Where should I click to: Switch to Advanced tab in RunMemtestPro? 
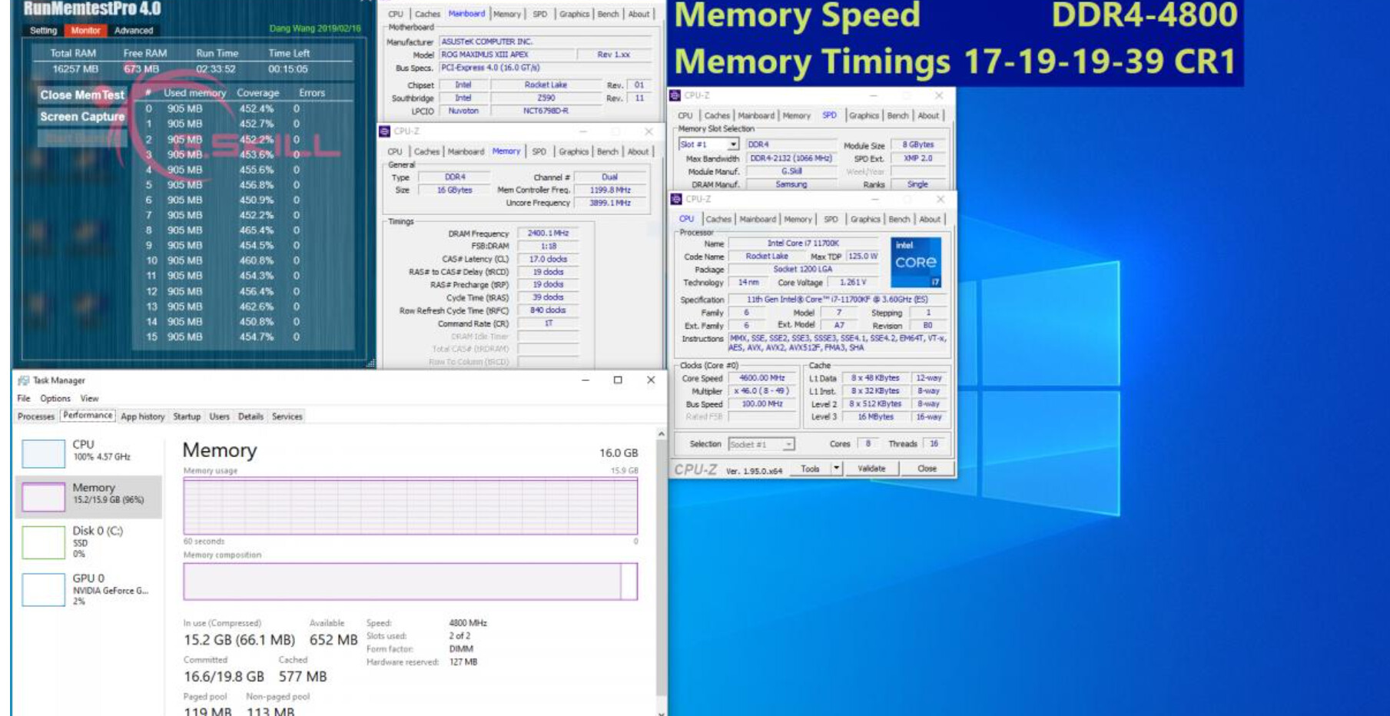pos(134,31)
